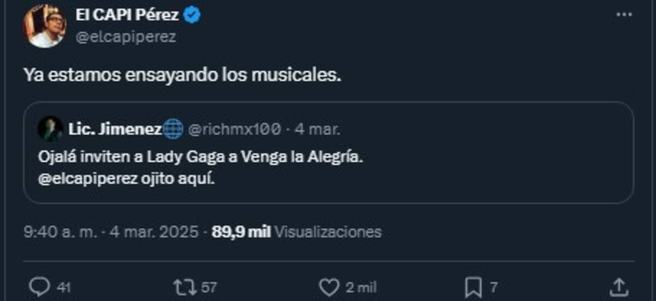Repost the tweet using the retweet icon
This screenshot has width=656, height=301.
tap(181, 286)
